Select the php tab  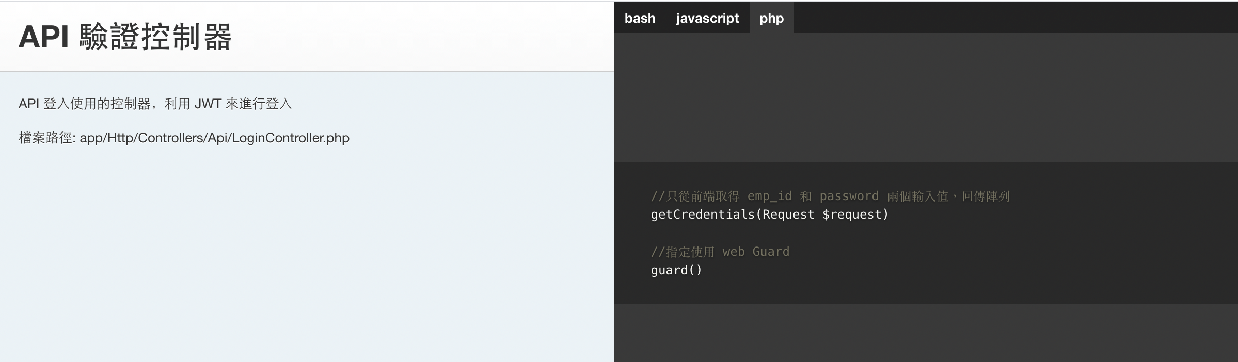pyautogui.click(x=771, y=18)
